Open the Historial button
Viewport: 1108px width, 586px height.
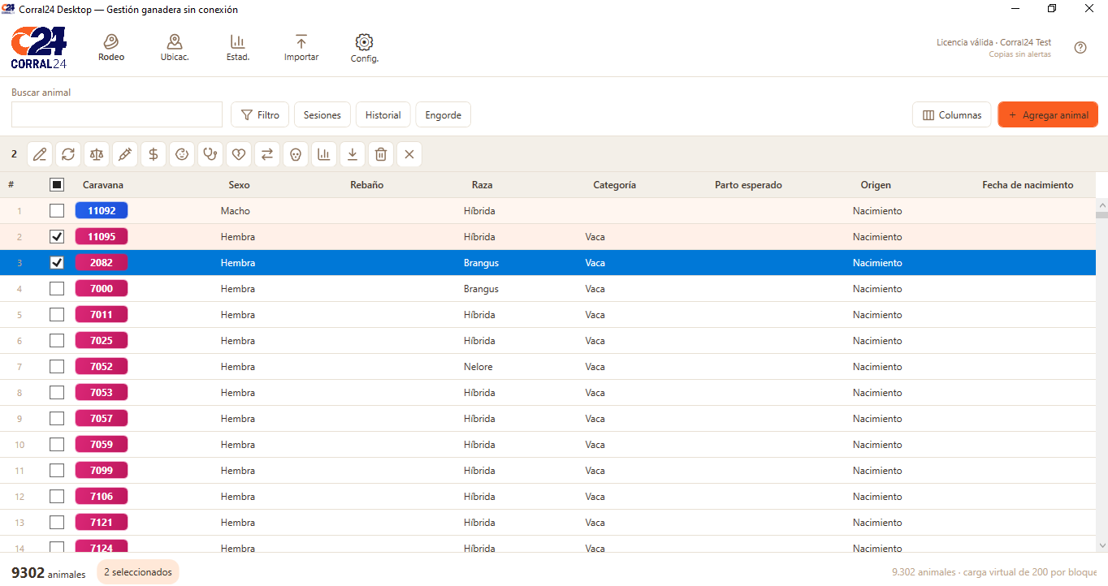pyautogui.click(x=383, y=115)
